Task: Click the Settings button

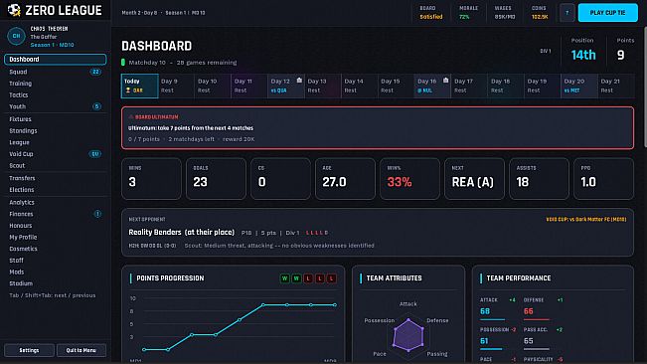Action: [x=29, y=350]
